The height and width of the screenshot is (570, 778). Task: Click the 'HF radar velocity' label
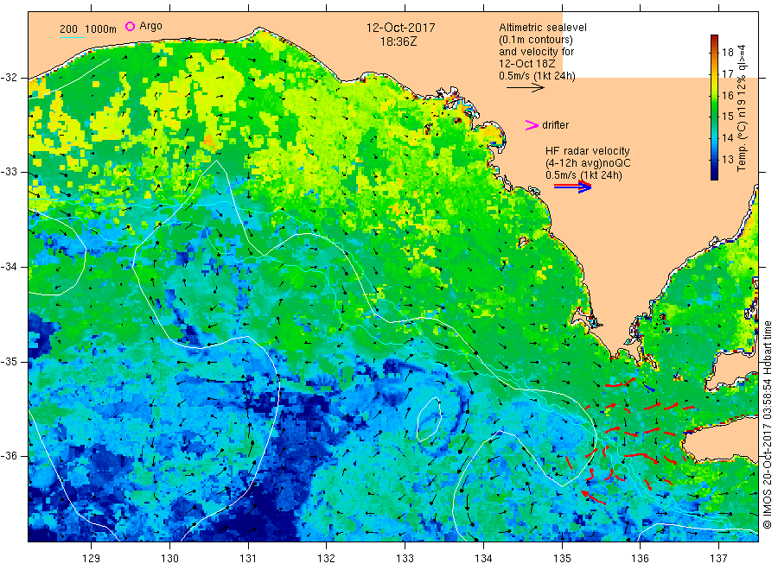(x=588, y=150)
